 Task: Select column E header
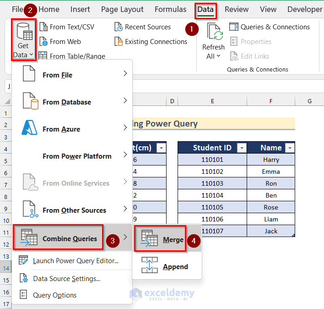(212, 101)
